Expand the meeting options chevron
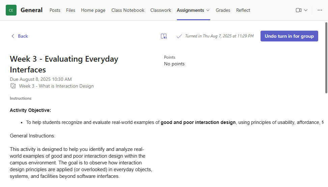Screen dimensions: 328x187 306,10
